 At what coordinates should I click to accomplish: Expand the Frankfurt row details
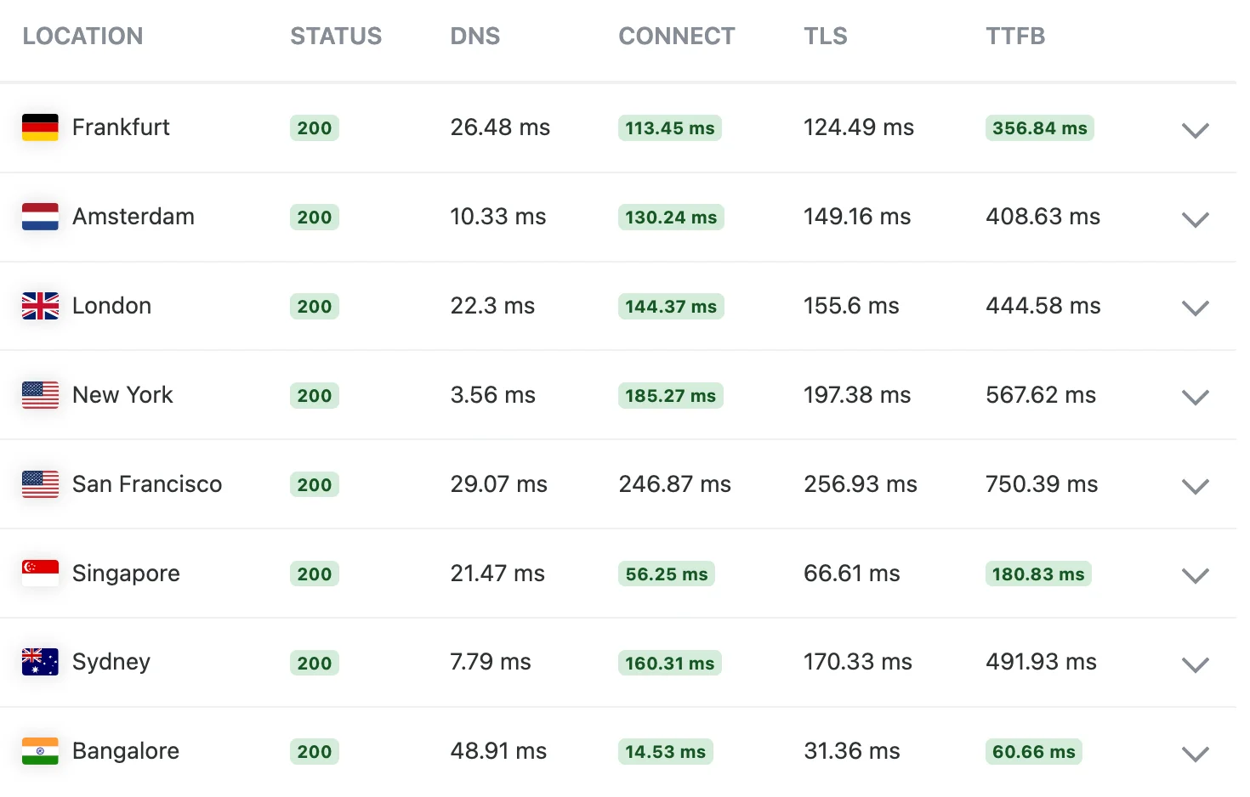pyautogui.click(x=1195, y=131)
